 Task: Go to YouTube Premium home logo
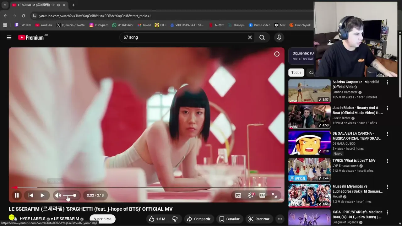pyautogui.click(x=31, y=37)
